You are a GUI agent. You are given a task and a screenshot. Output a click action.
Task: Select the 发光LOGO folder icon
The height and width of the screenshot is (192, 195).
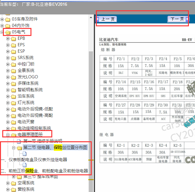pyautogui.click(x=13, y=77)
